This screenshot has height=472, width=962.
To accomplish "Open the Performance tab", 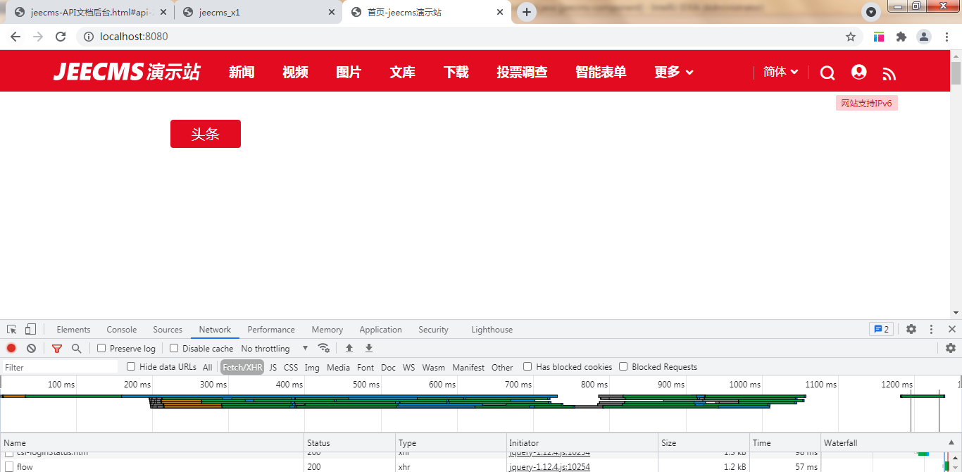I will pyautogui.click(x=271, y=329).
